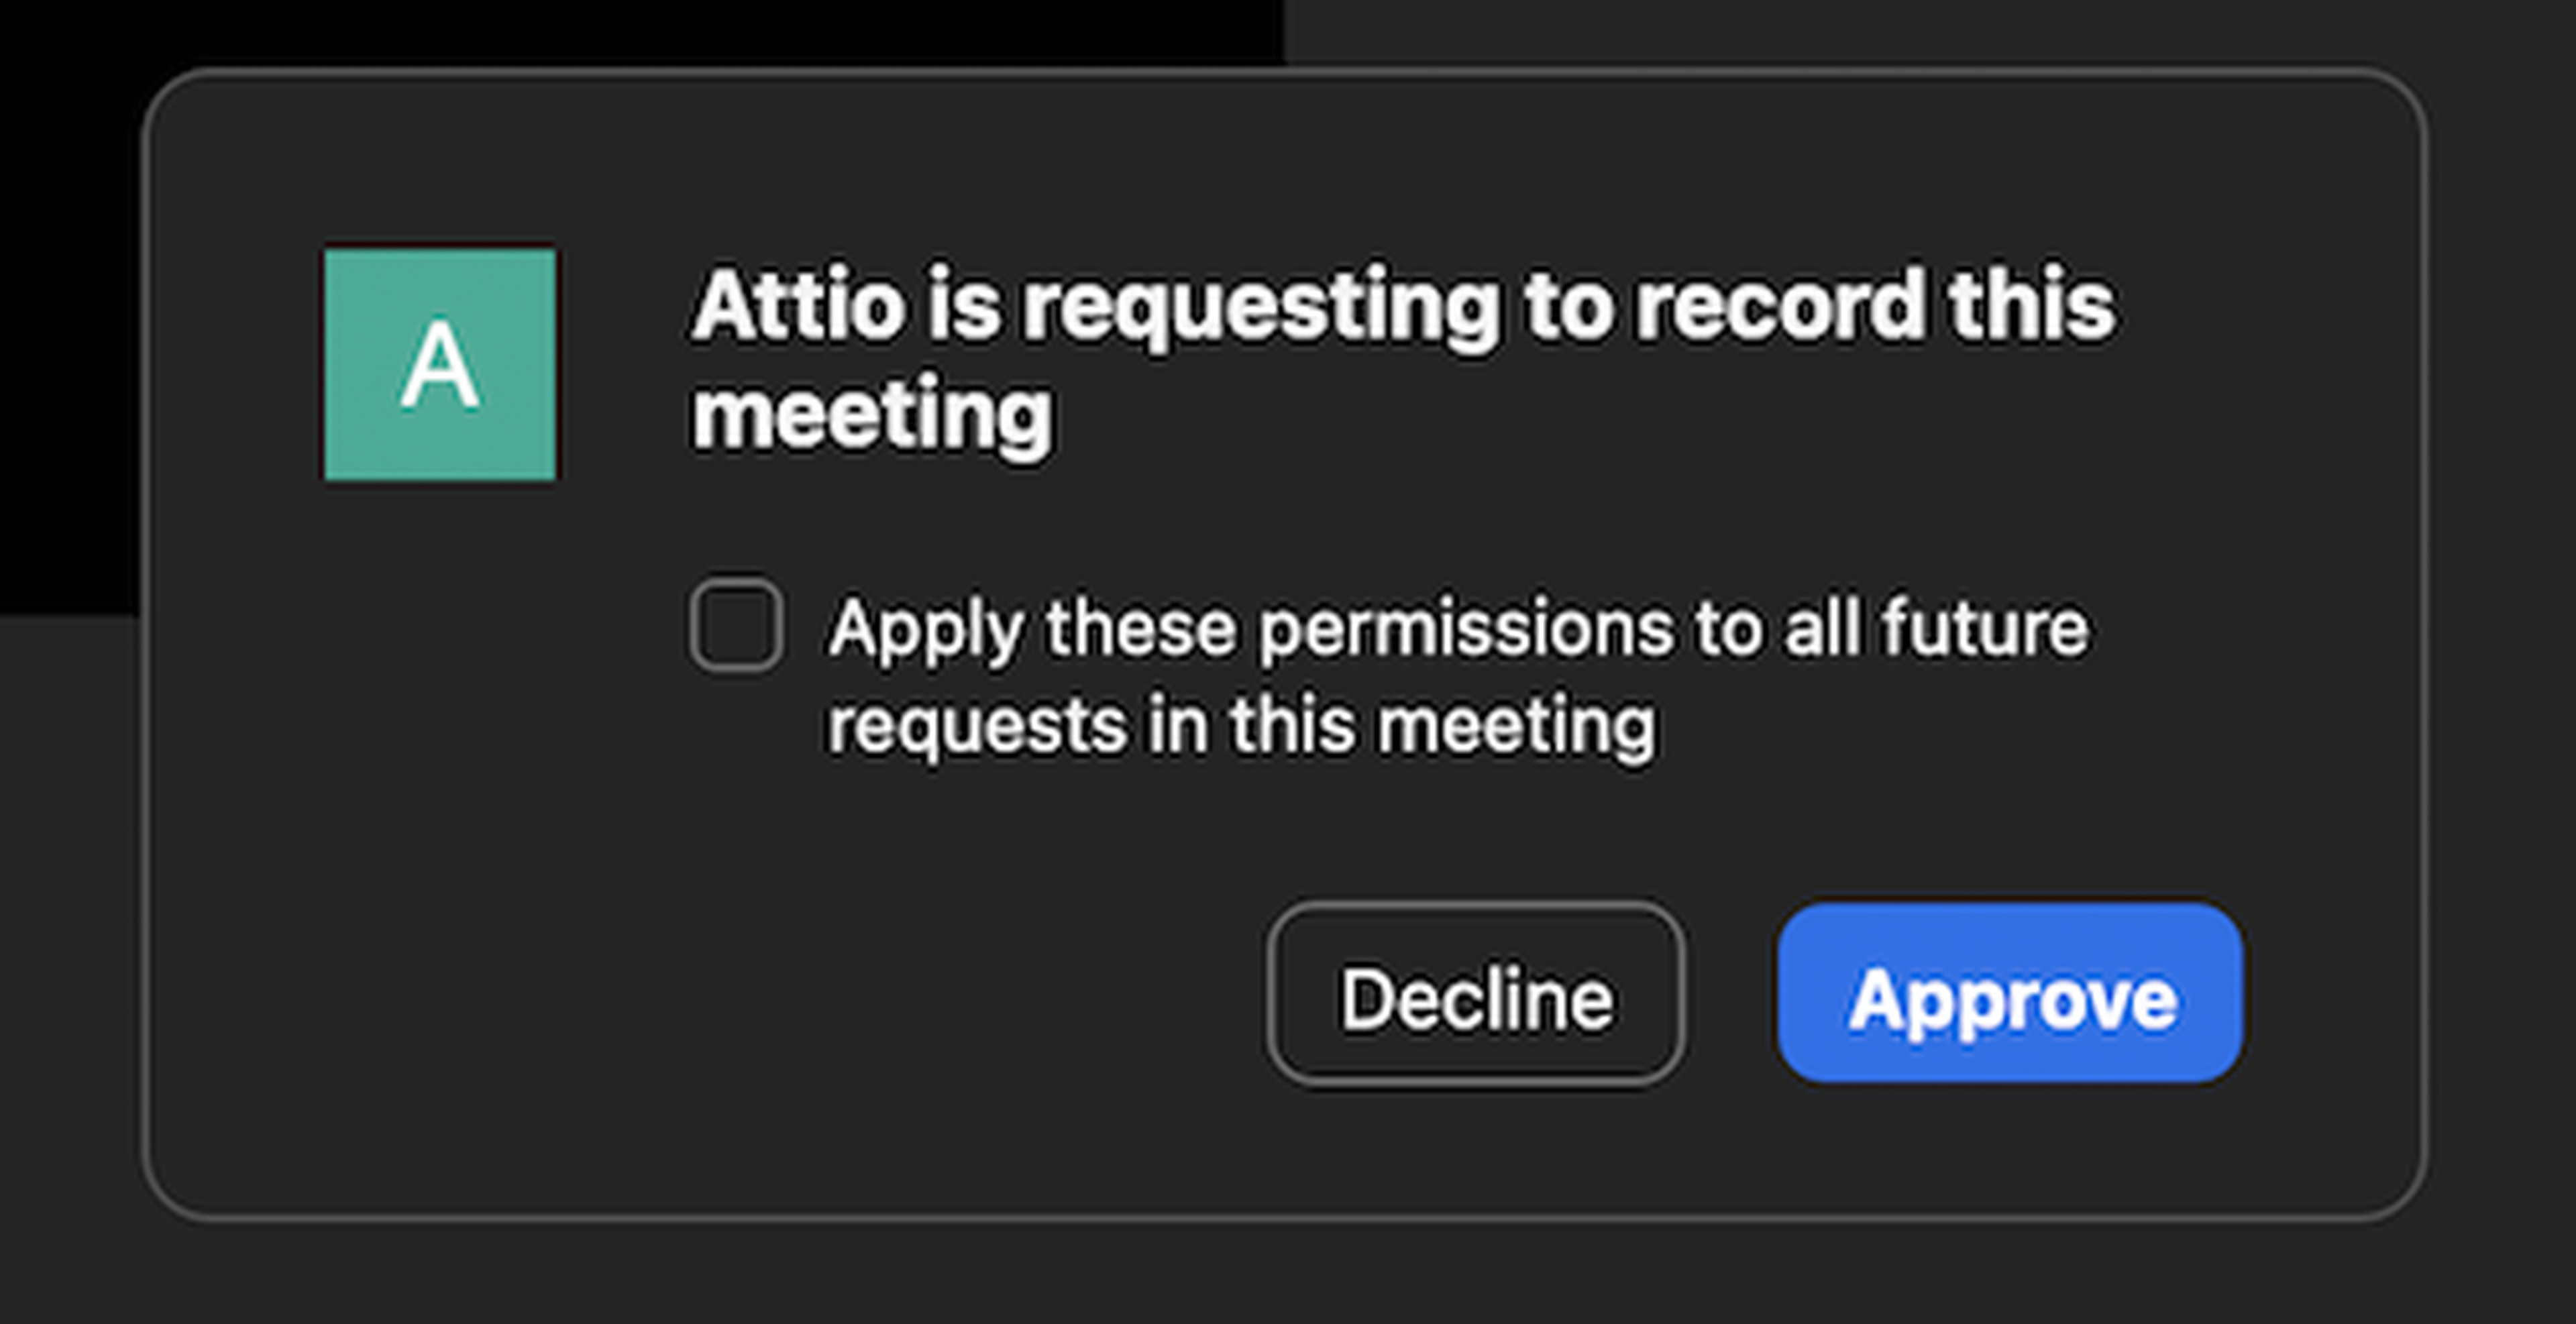Screen dimensions: 2576x1324
Task: Allow Attio to record this meeting
Action: click(2010, 994)
